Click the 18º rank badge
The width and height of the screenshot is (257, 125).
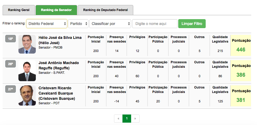pyautogui.click(x=11, y=39)
